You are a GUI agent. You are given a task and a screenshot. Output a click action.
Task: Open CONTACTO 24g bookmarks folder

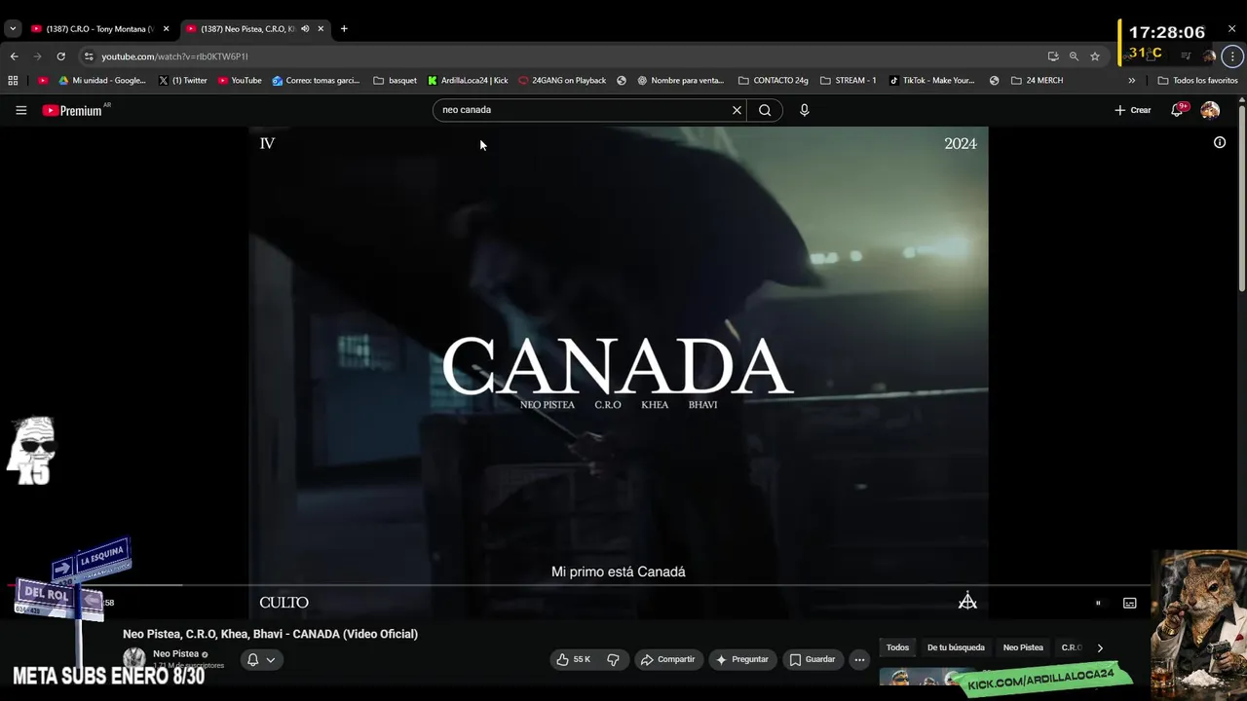[x=774, y=81]
